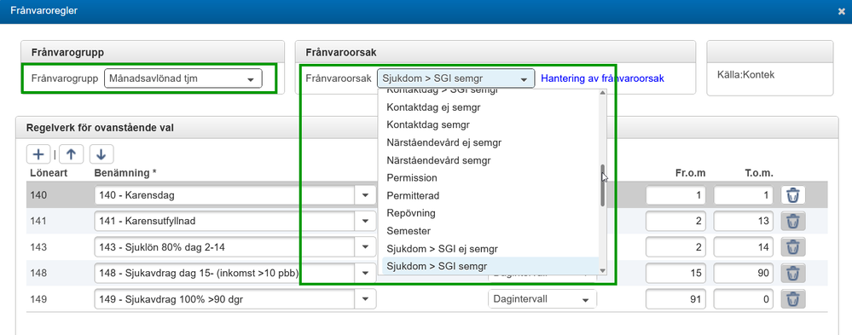Edit Fr.o.m value 15 for row 148
This screenshot has height=335, width=852.
[676, 273]
